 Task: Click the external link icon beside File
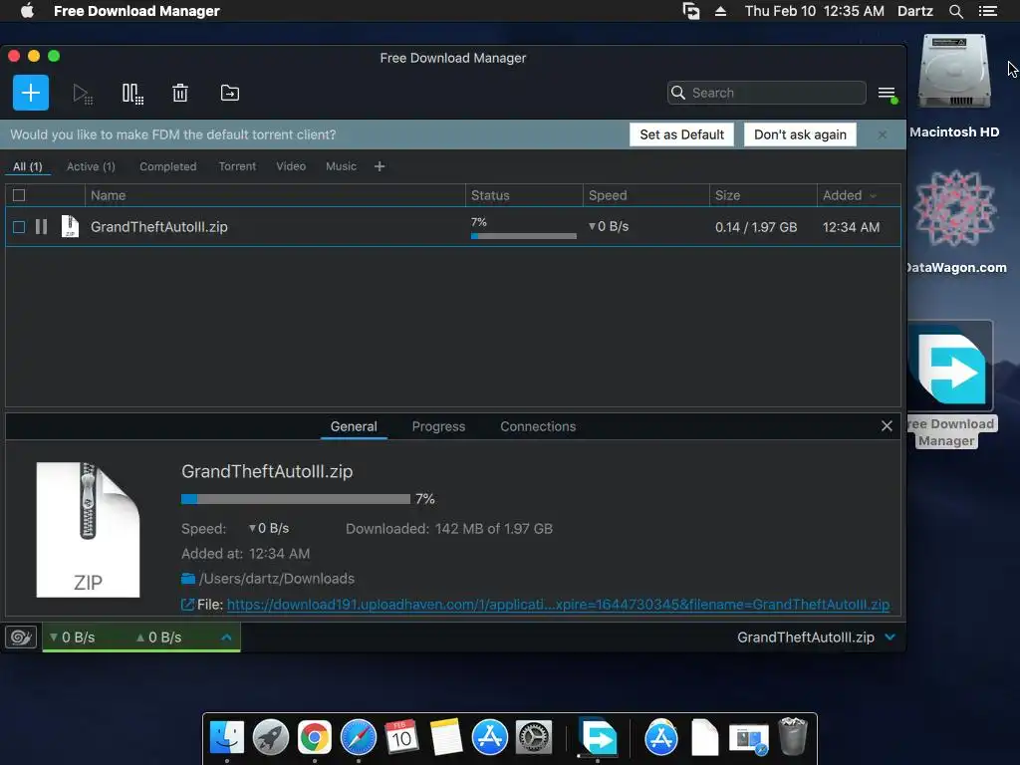pos(187,605)
